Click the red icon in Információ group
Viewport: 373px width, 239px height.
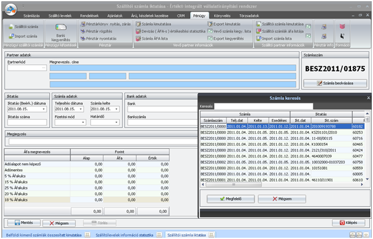(342, 26)
